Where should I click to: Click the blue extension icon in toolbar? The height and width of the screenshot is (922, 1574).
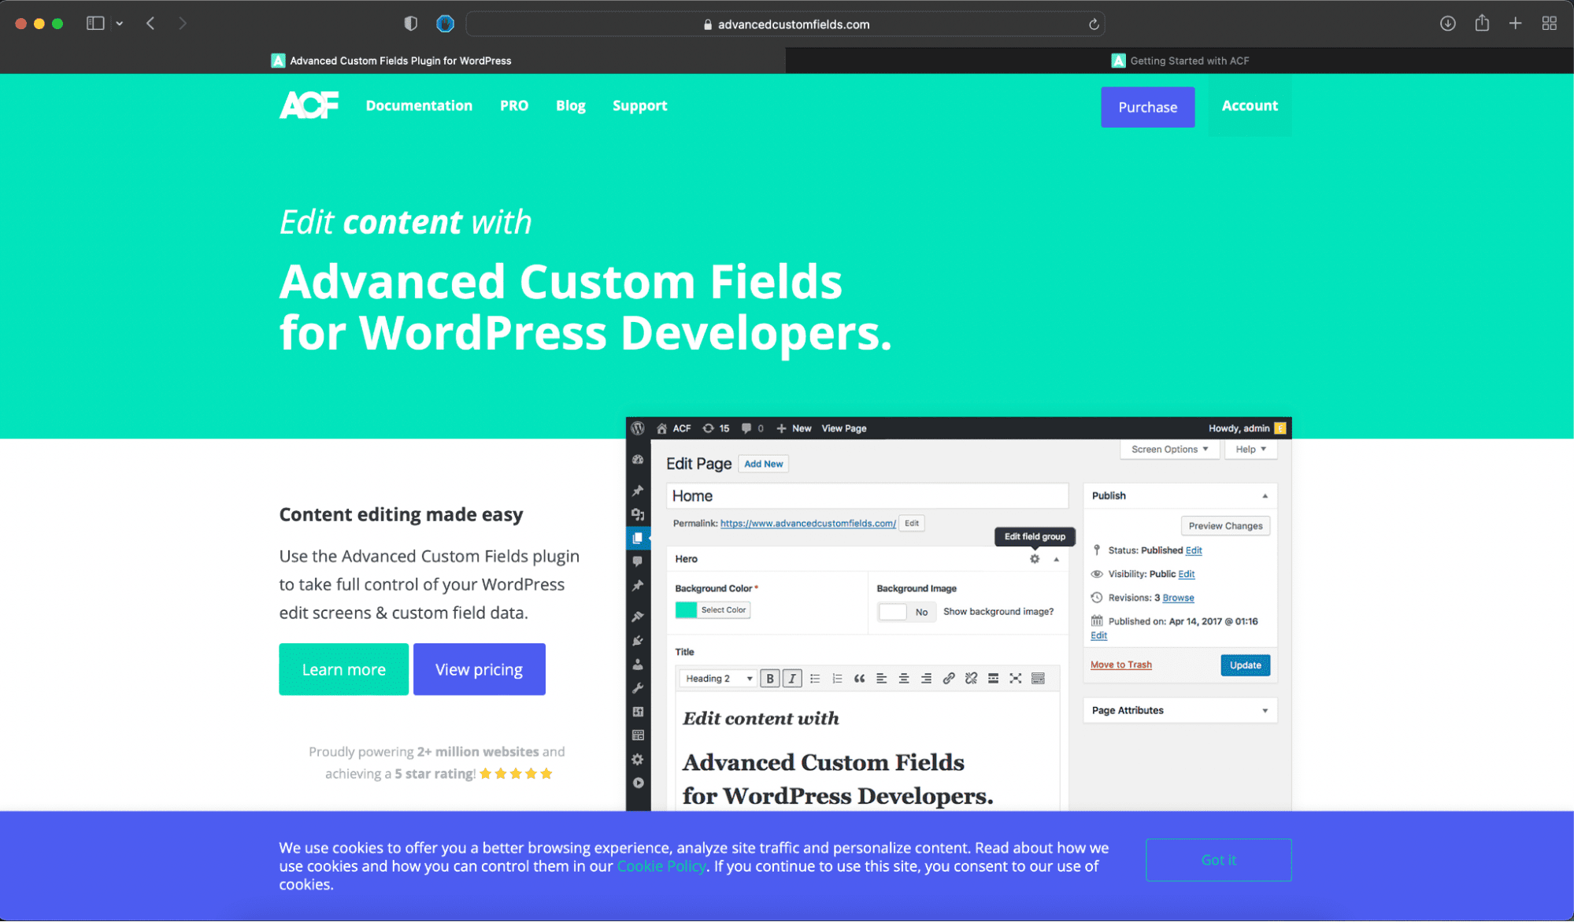point(445,24)
